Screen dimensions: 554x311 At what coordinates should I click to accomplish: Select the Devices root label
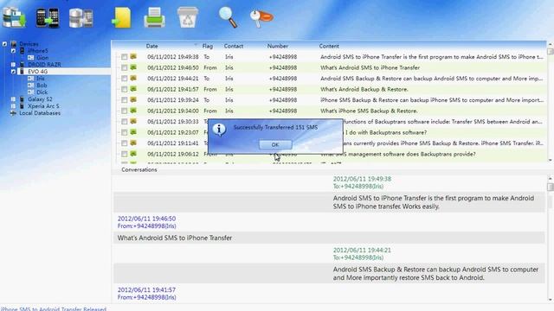(x=29, y=44)
